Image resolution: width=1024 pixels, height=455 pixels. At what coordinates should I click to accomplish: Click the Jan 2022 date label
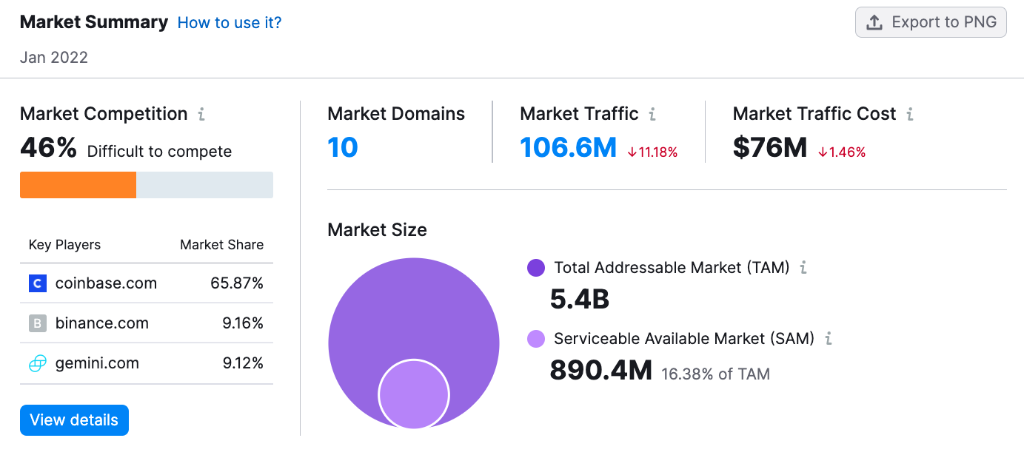54,58
